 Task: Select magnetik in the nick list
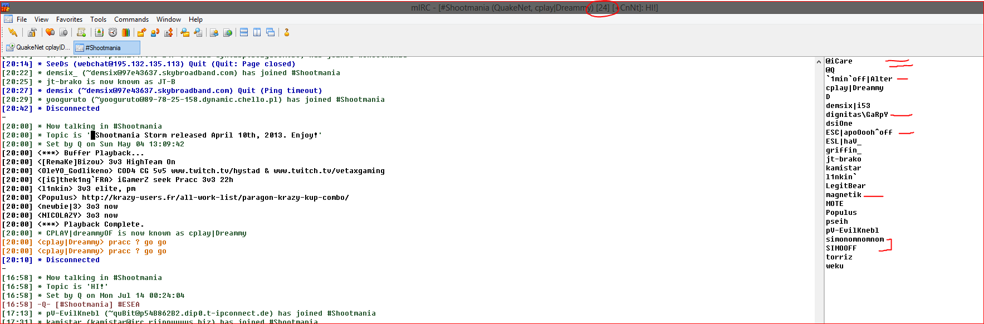843,195
